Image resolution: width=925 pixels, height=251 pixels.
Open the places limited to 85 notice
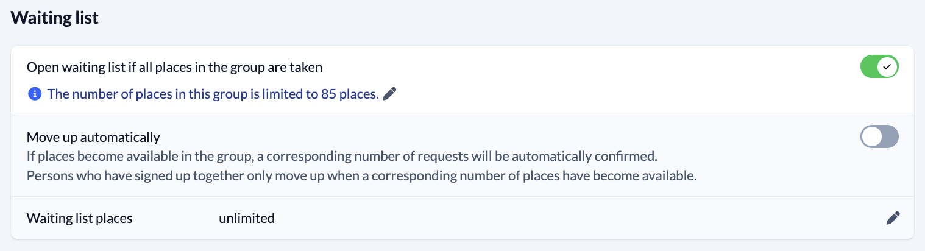pos(213,94)
